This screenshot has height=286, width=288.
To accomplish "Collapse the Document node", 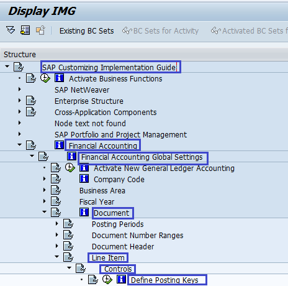I will tap(45, 212).
